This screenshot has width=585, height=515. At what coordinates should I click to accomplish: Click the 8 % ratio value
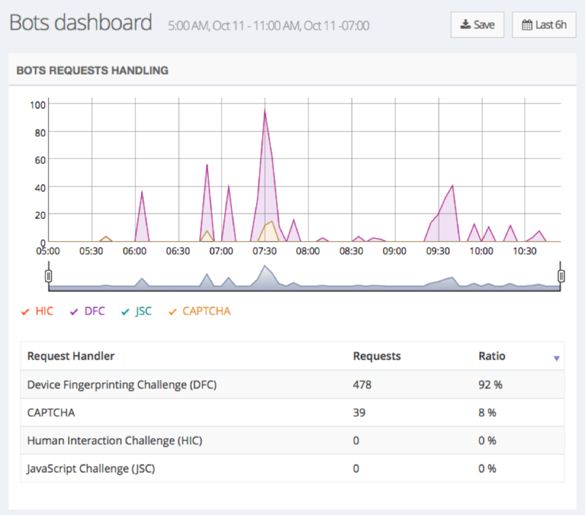487,413
